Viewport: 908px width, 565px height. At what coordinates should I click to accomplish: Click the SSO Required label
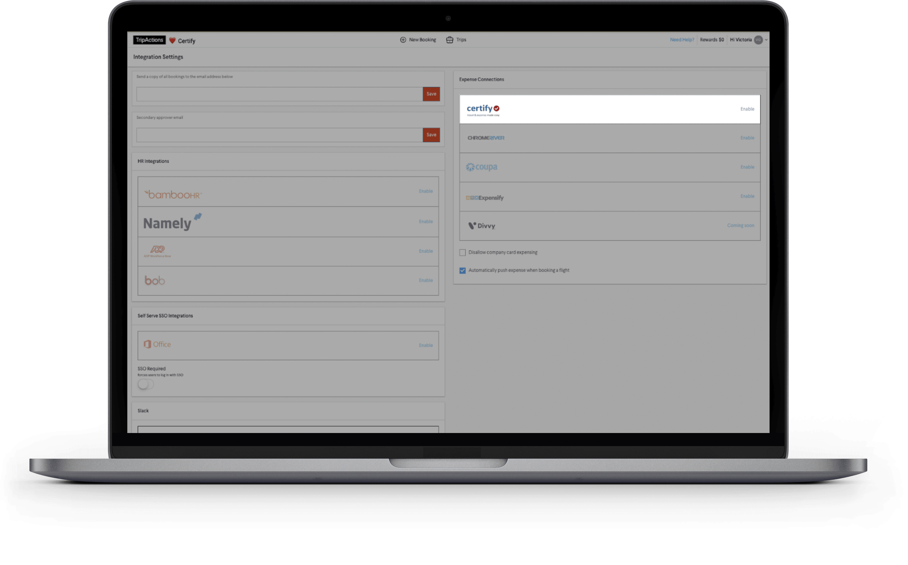151,369
